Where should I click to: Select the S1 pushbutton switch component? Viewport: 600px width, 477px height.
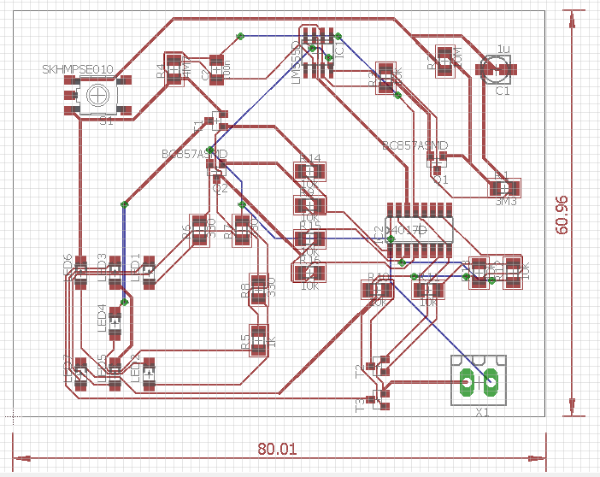point(101,95)
